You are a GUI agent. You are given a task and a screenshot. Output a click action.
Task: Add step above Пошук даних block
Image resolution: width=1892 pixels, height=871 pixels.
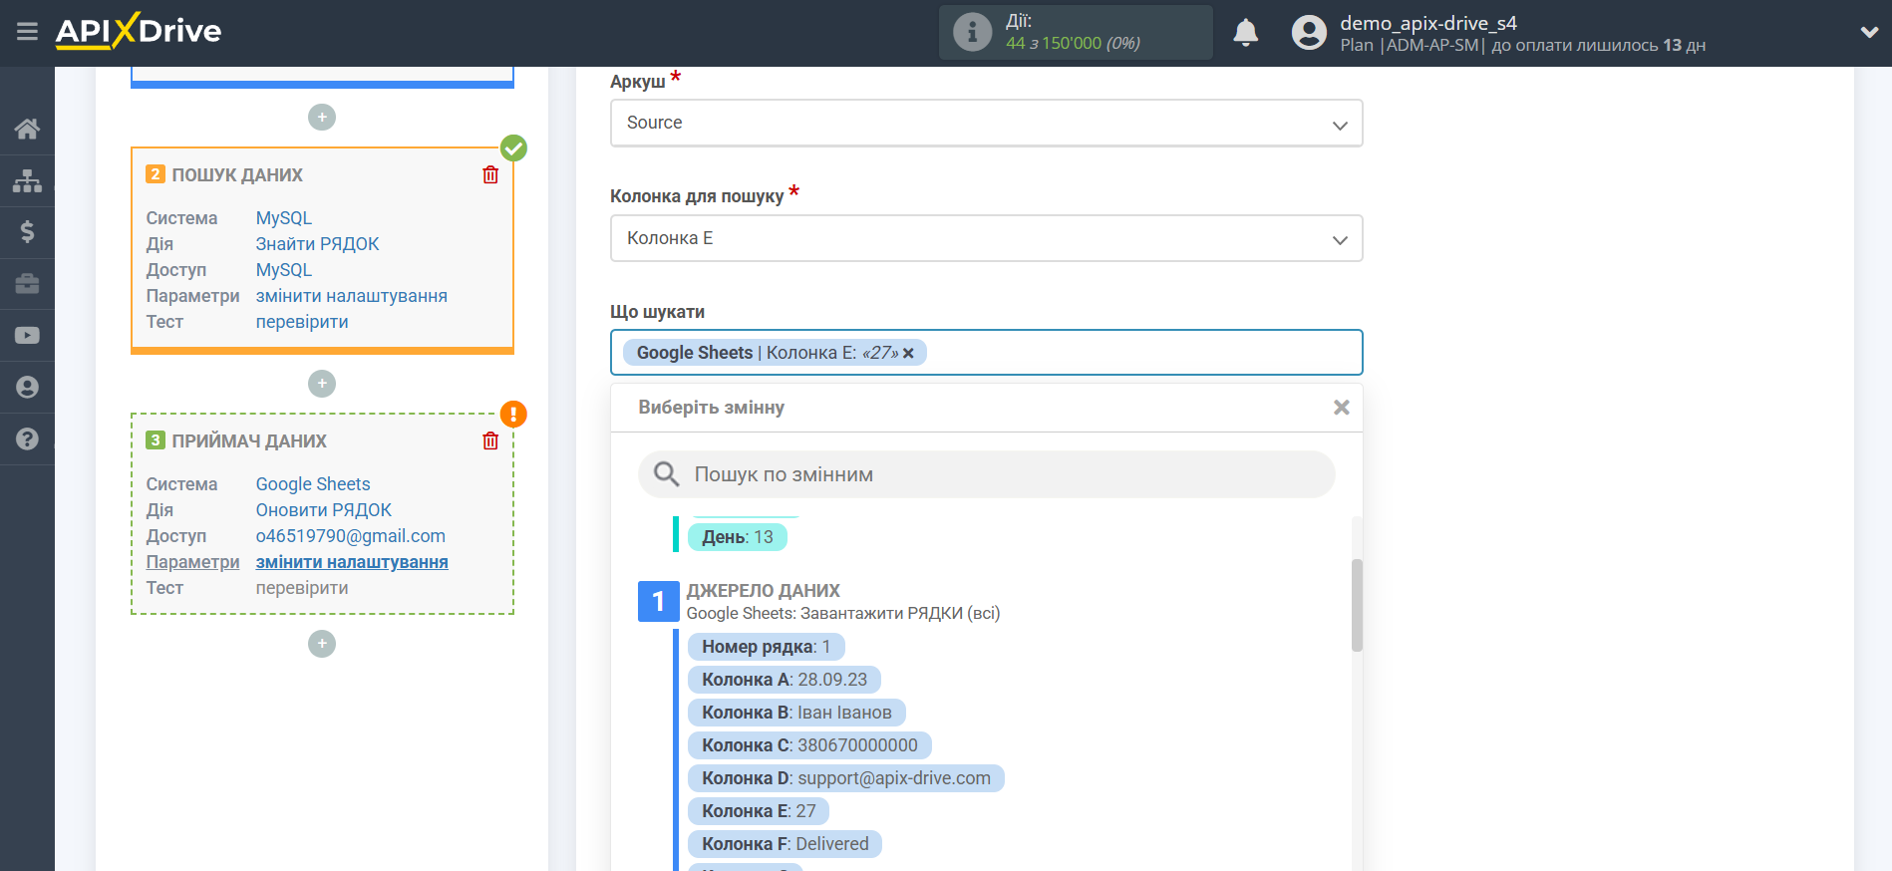pos(322,118)
